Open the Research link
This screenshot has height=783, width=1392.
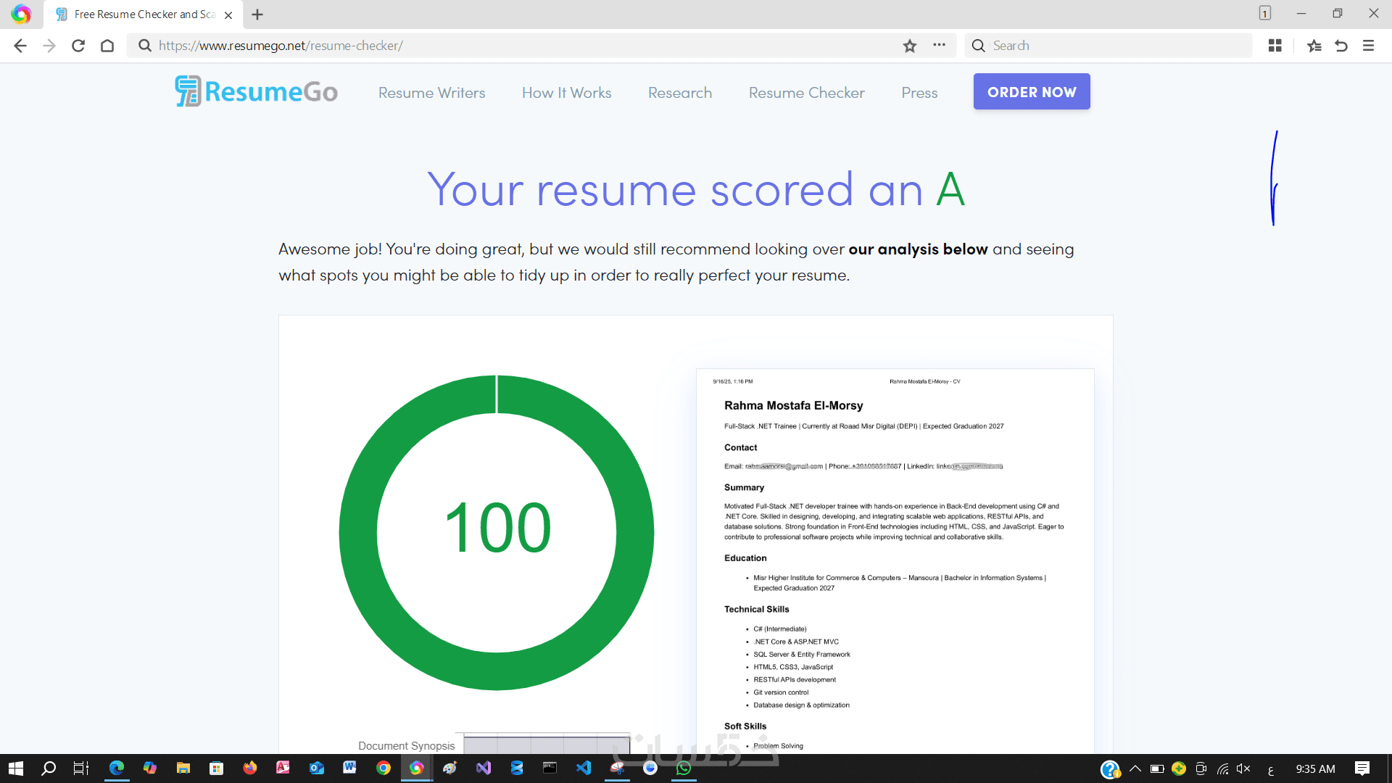679,93
